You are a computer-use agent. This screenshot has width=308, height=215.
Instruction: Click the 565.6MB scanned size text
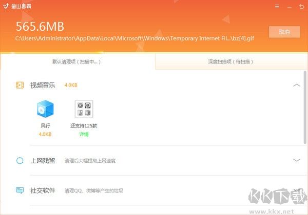[40, 27]
